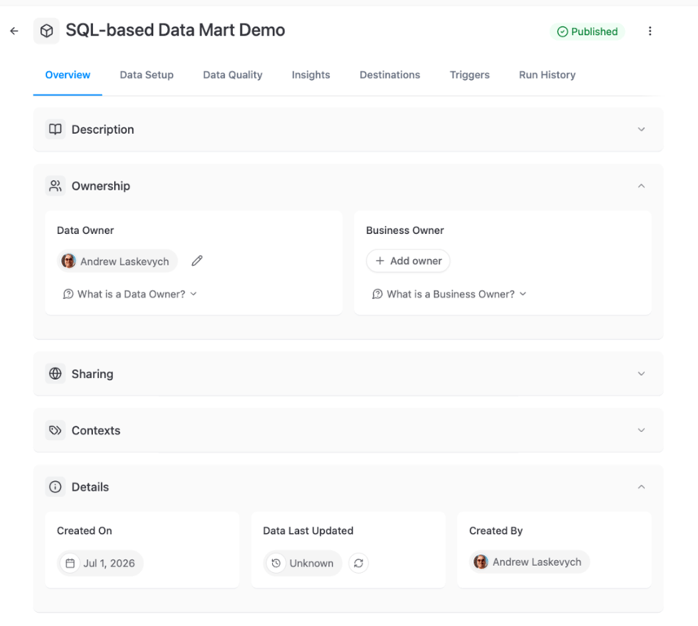Click the Contexts section title
The width and height of the screenshot is (698, 626).
[96, 430]
